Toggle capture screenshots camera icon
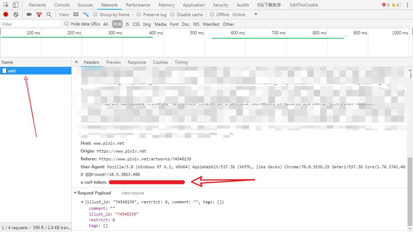 click(x=29, y=14)
